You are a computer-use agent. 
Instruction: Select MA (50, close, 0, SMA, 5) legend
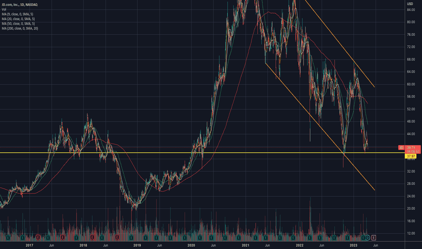[18, 24]
